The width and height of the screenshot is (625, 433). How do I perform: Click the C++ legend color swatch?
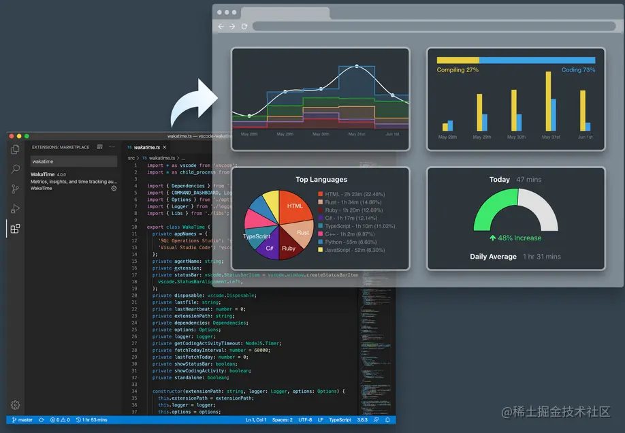coord(321,234)
